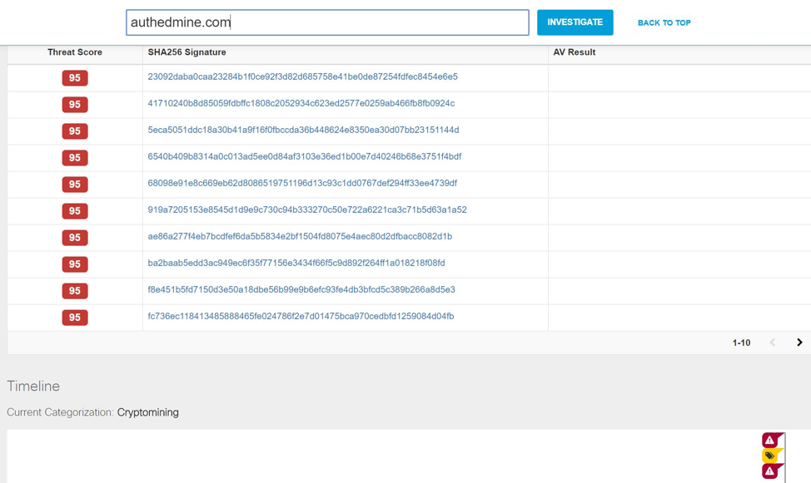The image size is (811, 483).
Task: Click the next page arrow in pagination
Action: [x=799, y=343]
